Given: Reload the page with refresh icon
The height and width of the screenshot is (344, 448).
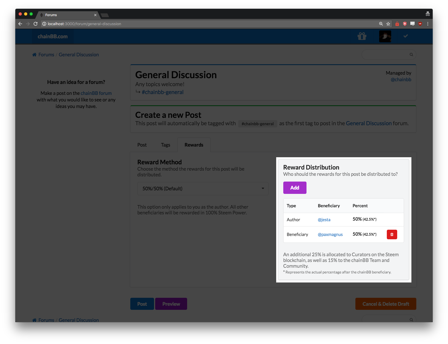Looking at the screenshot, I should tap(36, 24).
